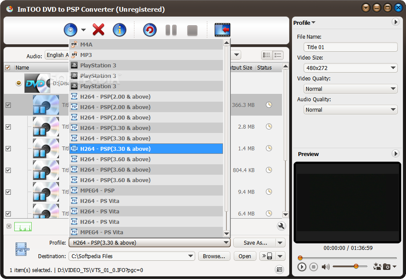
Task: Click the red X remove icon
Action: point(98,30)
